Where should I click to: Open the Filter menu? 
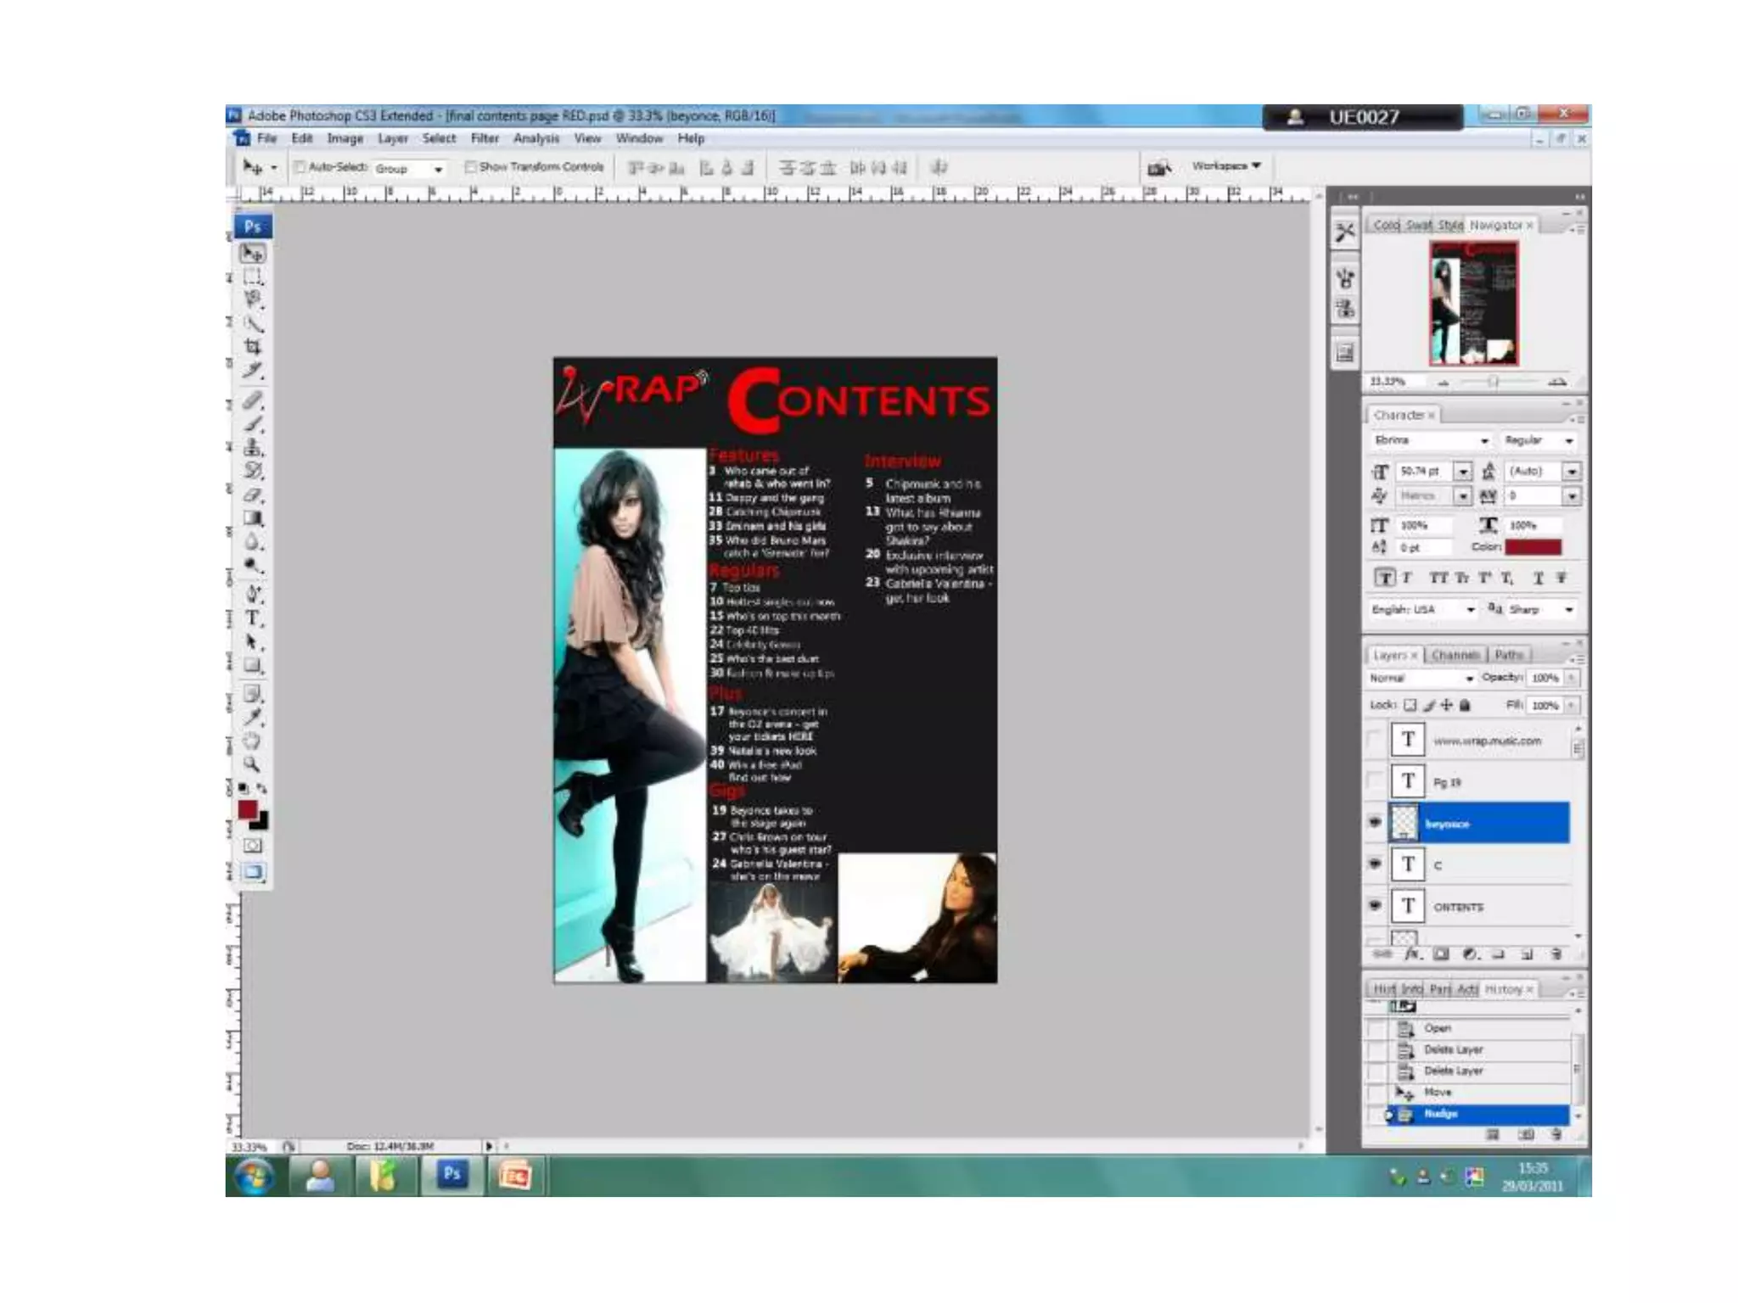pyautogui.click(x=485, y=138)
